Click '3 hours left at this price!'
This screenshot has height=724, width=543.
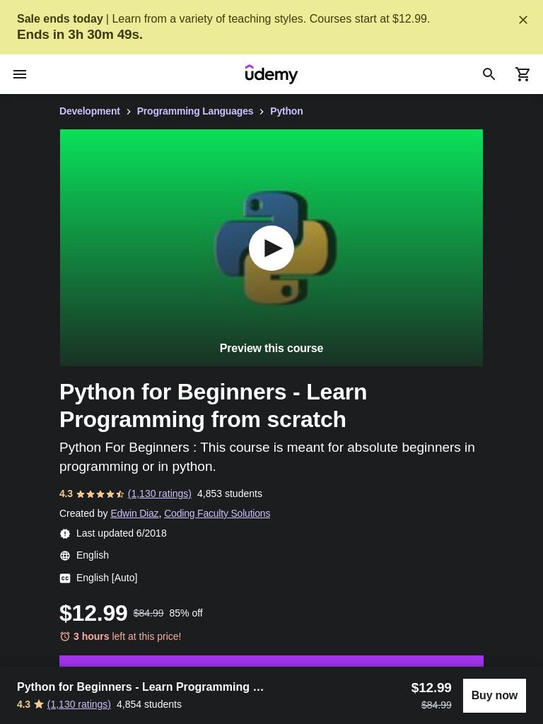[127, 636]
